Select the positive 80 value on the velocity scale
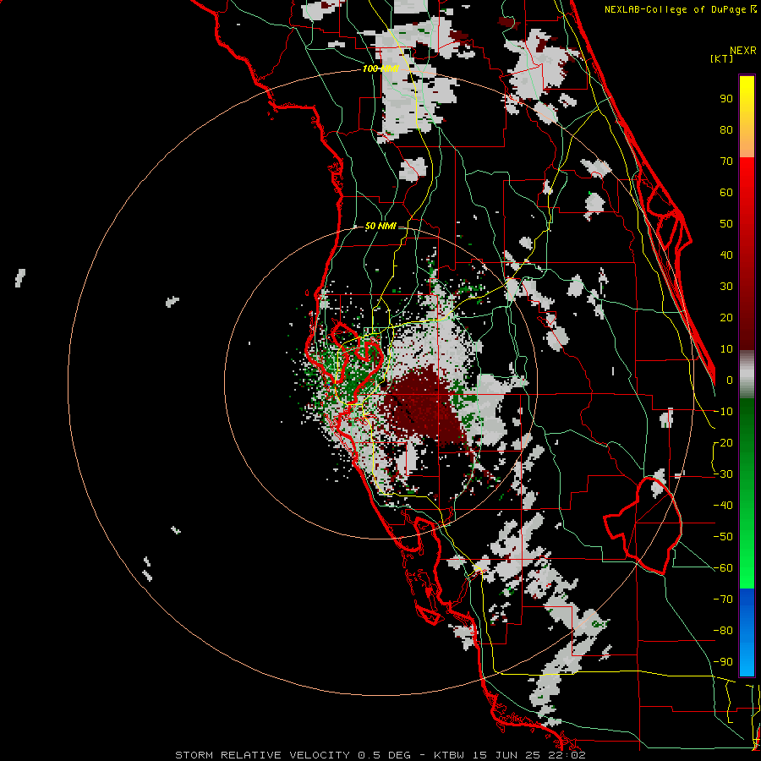Viewport: 761px width, 761px height. point(726,130)
